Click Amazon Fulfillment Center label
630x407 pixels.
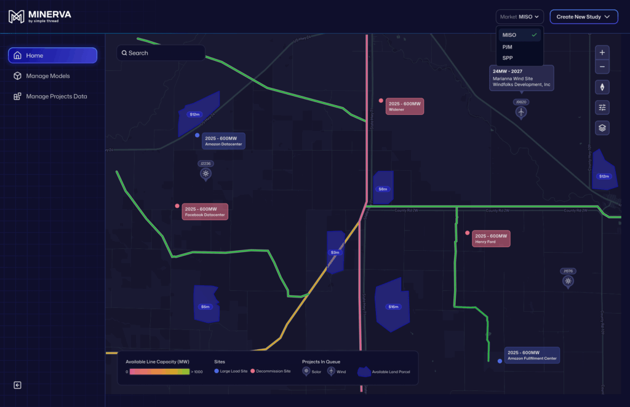tap(532, 355)
